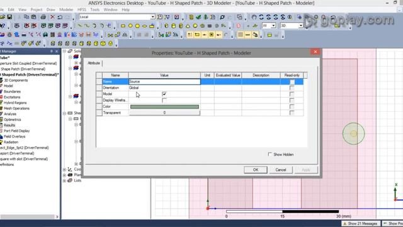The height and width of the screenshot is (227, 403).
Task: Open the Local coordinate system dropdown
Action: (152, 17)
